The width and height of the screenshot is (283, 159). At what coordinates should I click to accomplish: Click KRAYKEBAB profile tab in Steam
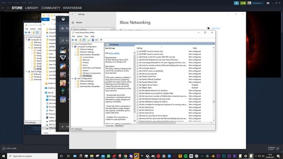tap(73, 8)
